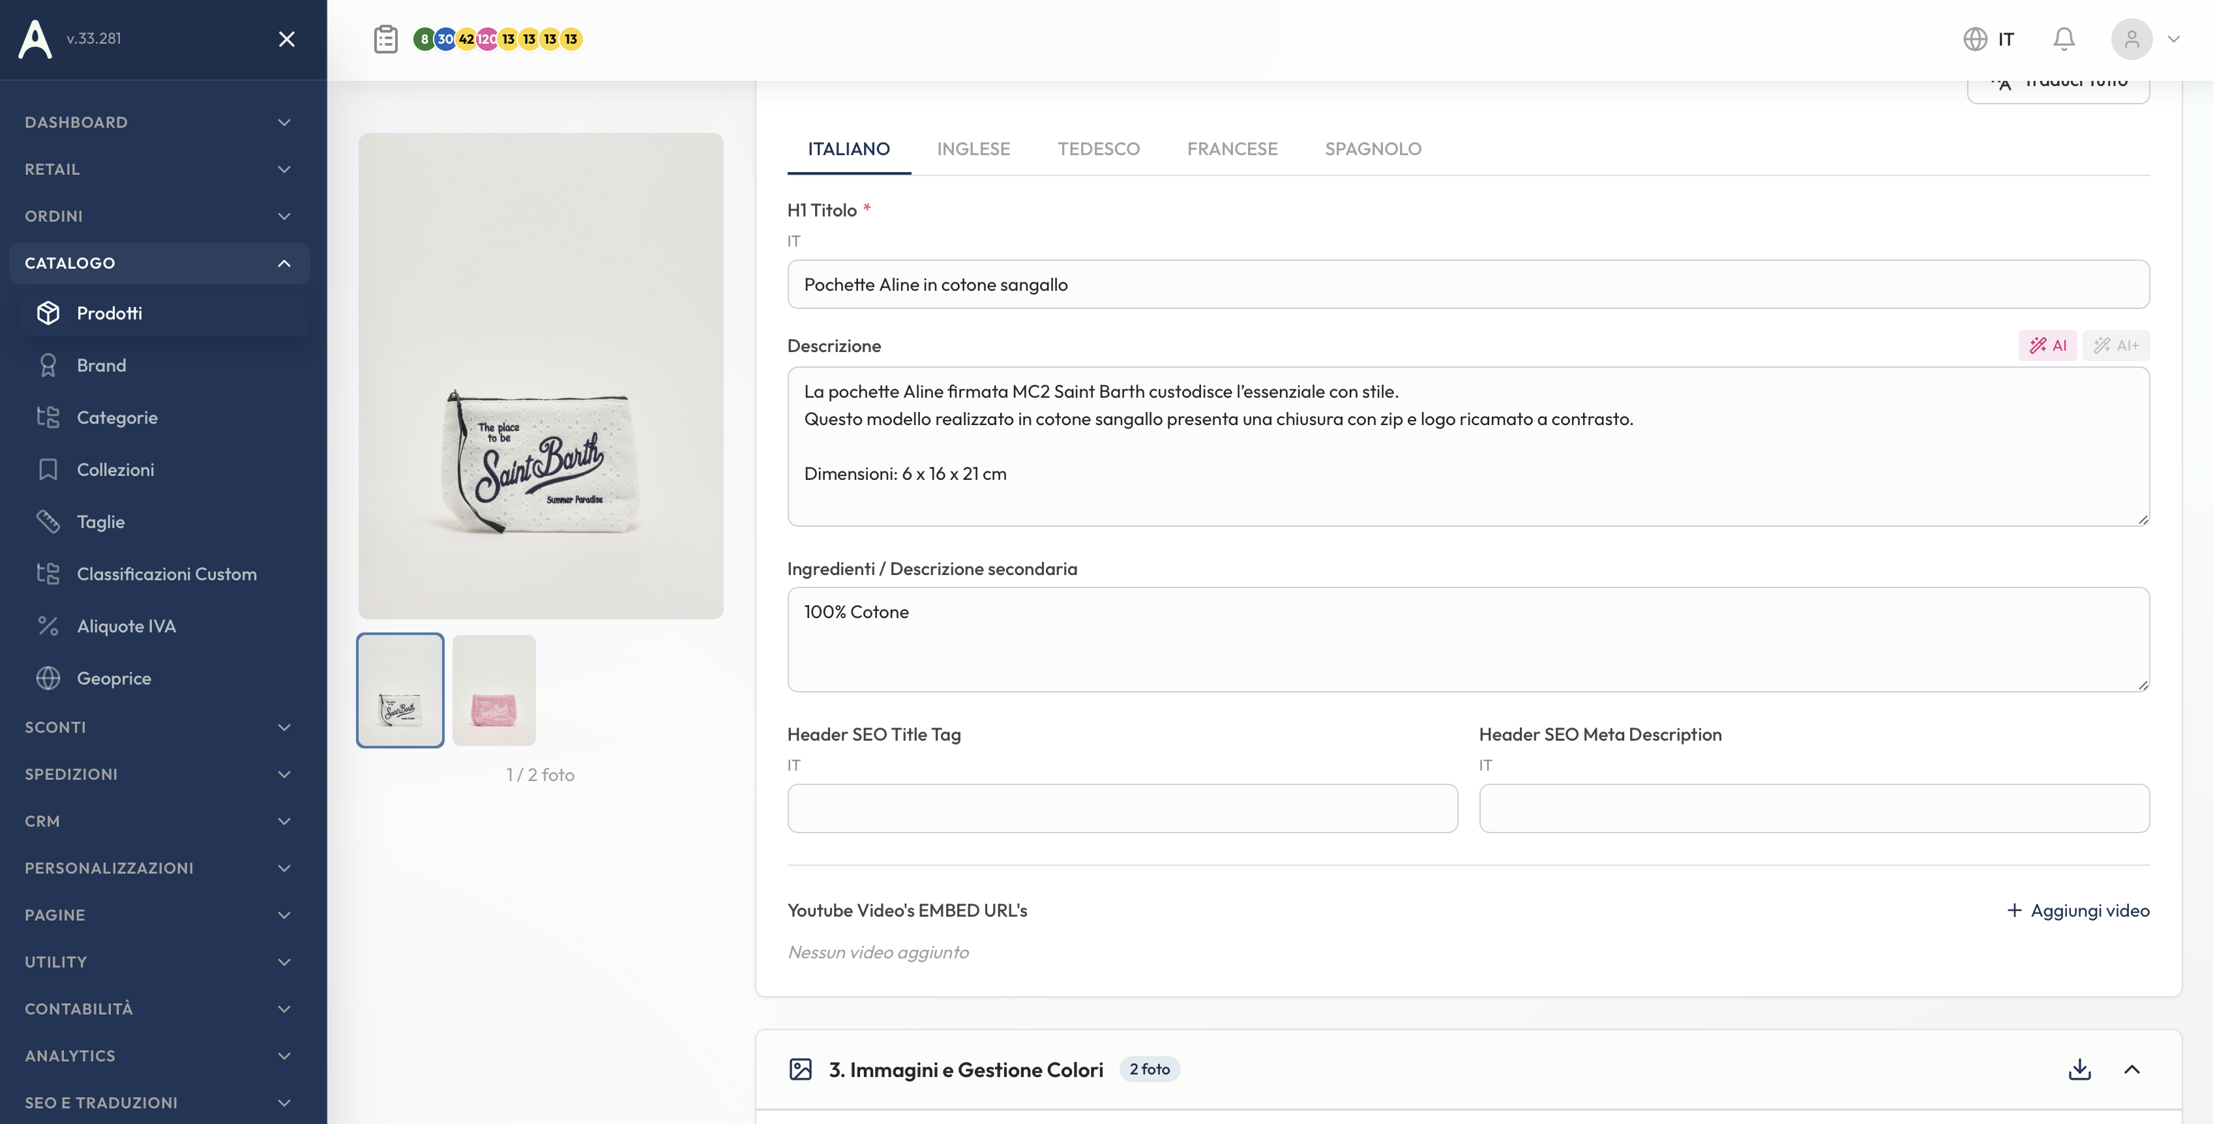Viewport: 2213px width, 1124px height.
Task: Expand the PAGINE sidebar section
Action: pyautogui.click(x=159, y=915)
